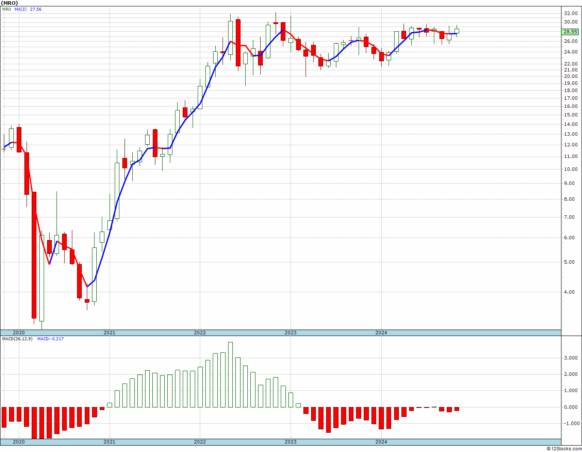Screen dimensions: 582x452
Task: Select "2021" on the MACD panel time axis
Action: click(x=110, y=442)
